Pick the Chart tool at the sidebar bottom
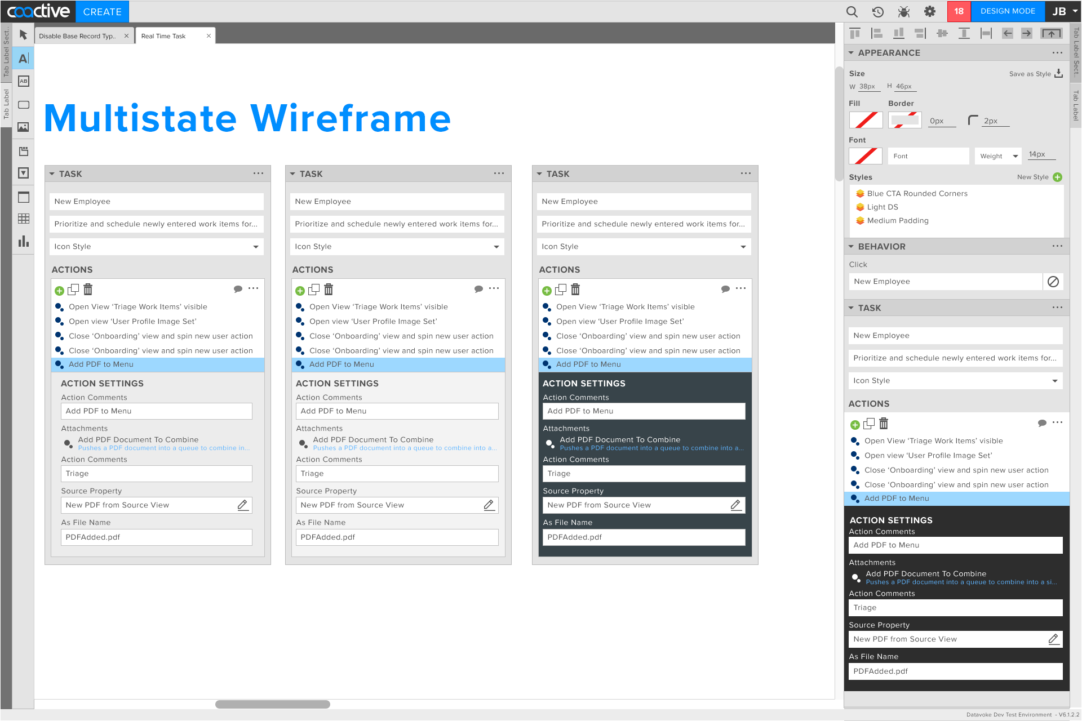The height and width of the screenshot is (721, 1082). [x=23, y=241]
